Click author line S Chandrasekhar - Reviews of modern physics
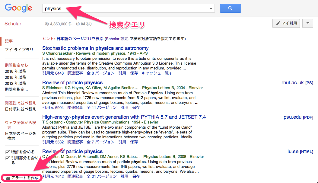The height and width of the screenshot is (183, 318). tap(95, 53)
